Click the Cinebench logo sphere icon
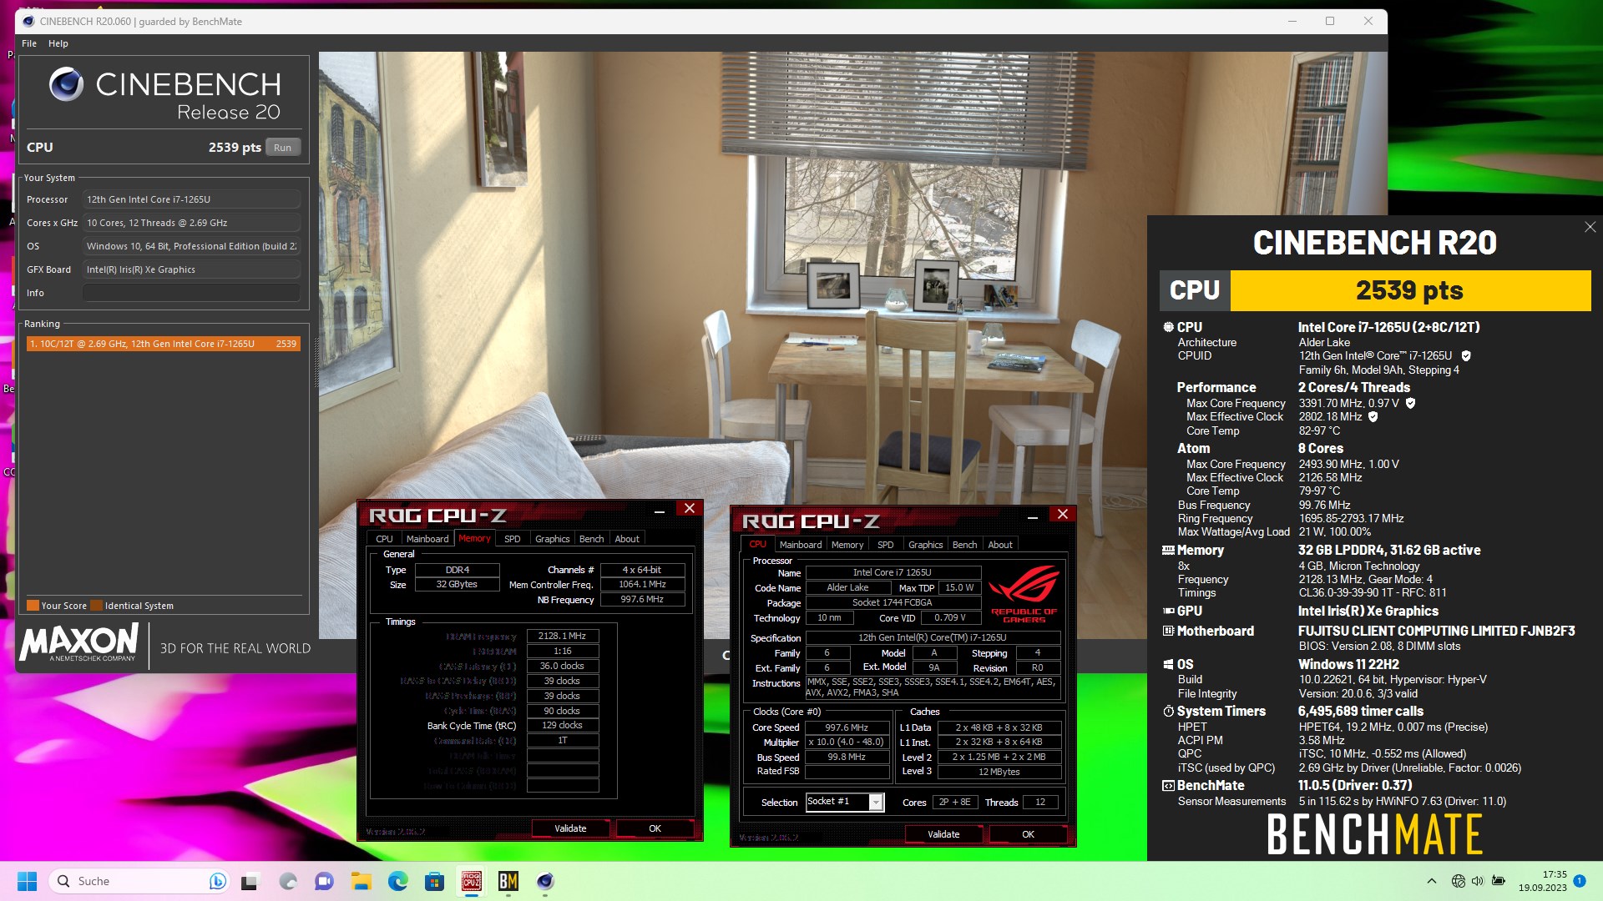This screenshot has height=901, width=1603. [x=66, y=84]
